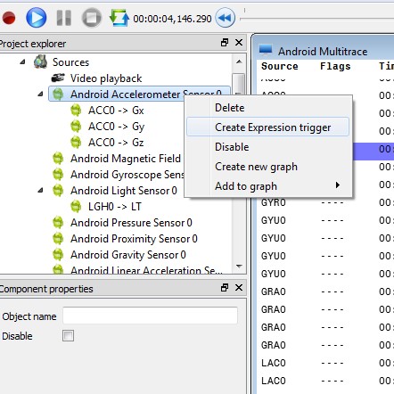Click the android icon beside ACC0 -> Gy

pos(76,127)
